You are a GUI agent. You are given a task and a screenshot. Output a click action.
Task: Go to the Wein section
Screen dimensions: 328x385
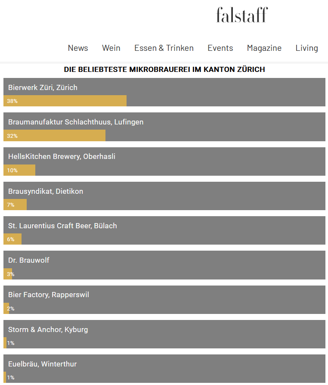pyautogui.click(x=111, y=48)
